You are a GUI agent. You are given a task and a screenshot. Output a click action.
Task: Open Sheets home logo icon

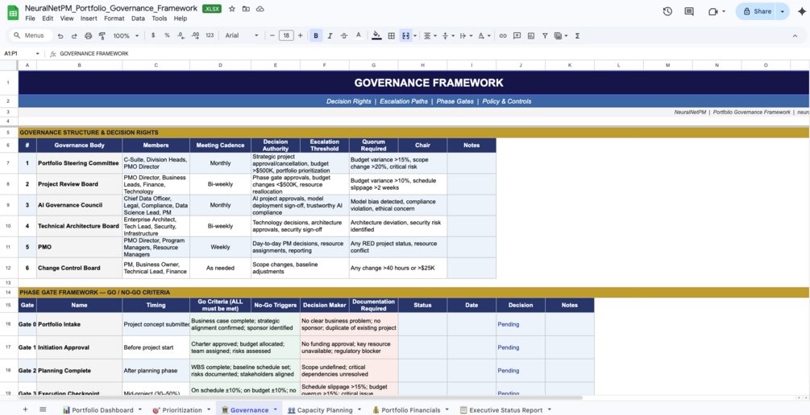point(12,12)
